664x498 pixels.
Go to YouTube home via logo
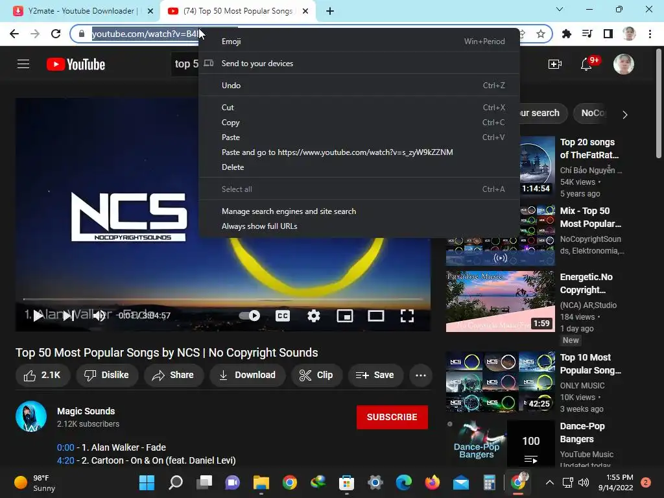[76, 64]
